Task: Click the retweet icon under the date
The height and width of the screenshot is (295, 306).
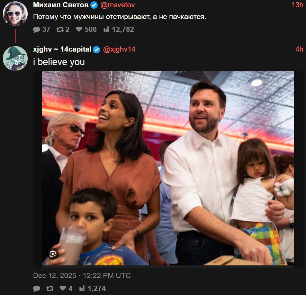Action: pyautogui.click(x=50, y=288)
